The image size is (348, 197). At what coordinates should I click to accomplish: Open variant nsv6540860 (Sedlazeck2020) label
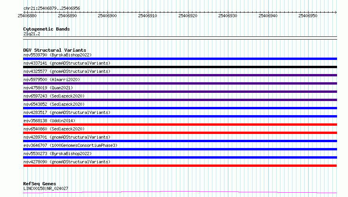pos(54,129)
